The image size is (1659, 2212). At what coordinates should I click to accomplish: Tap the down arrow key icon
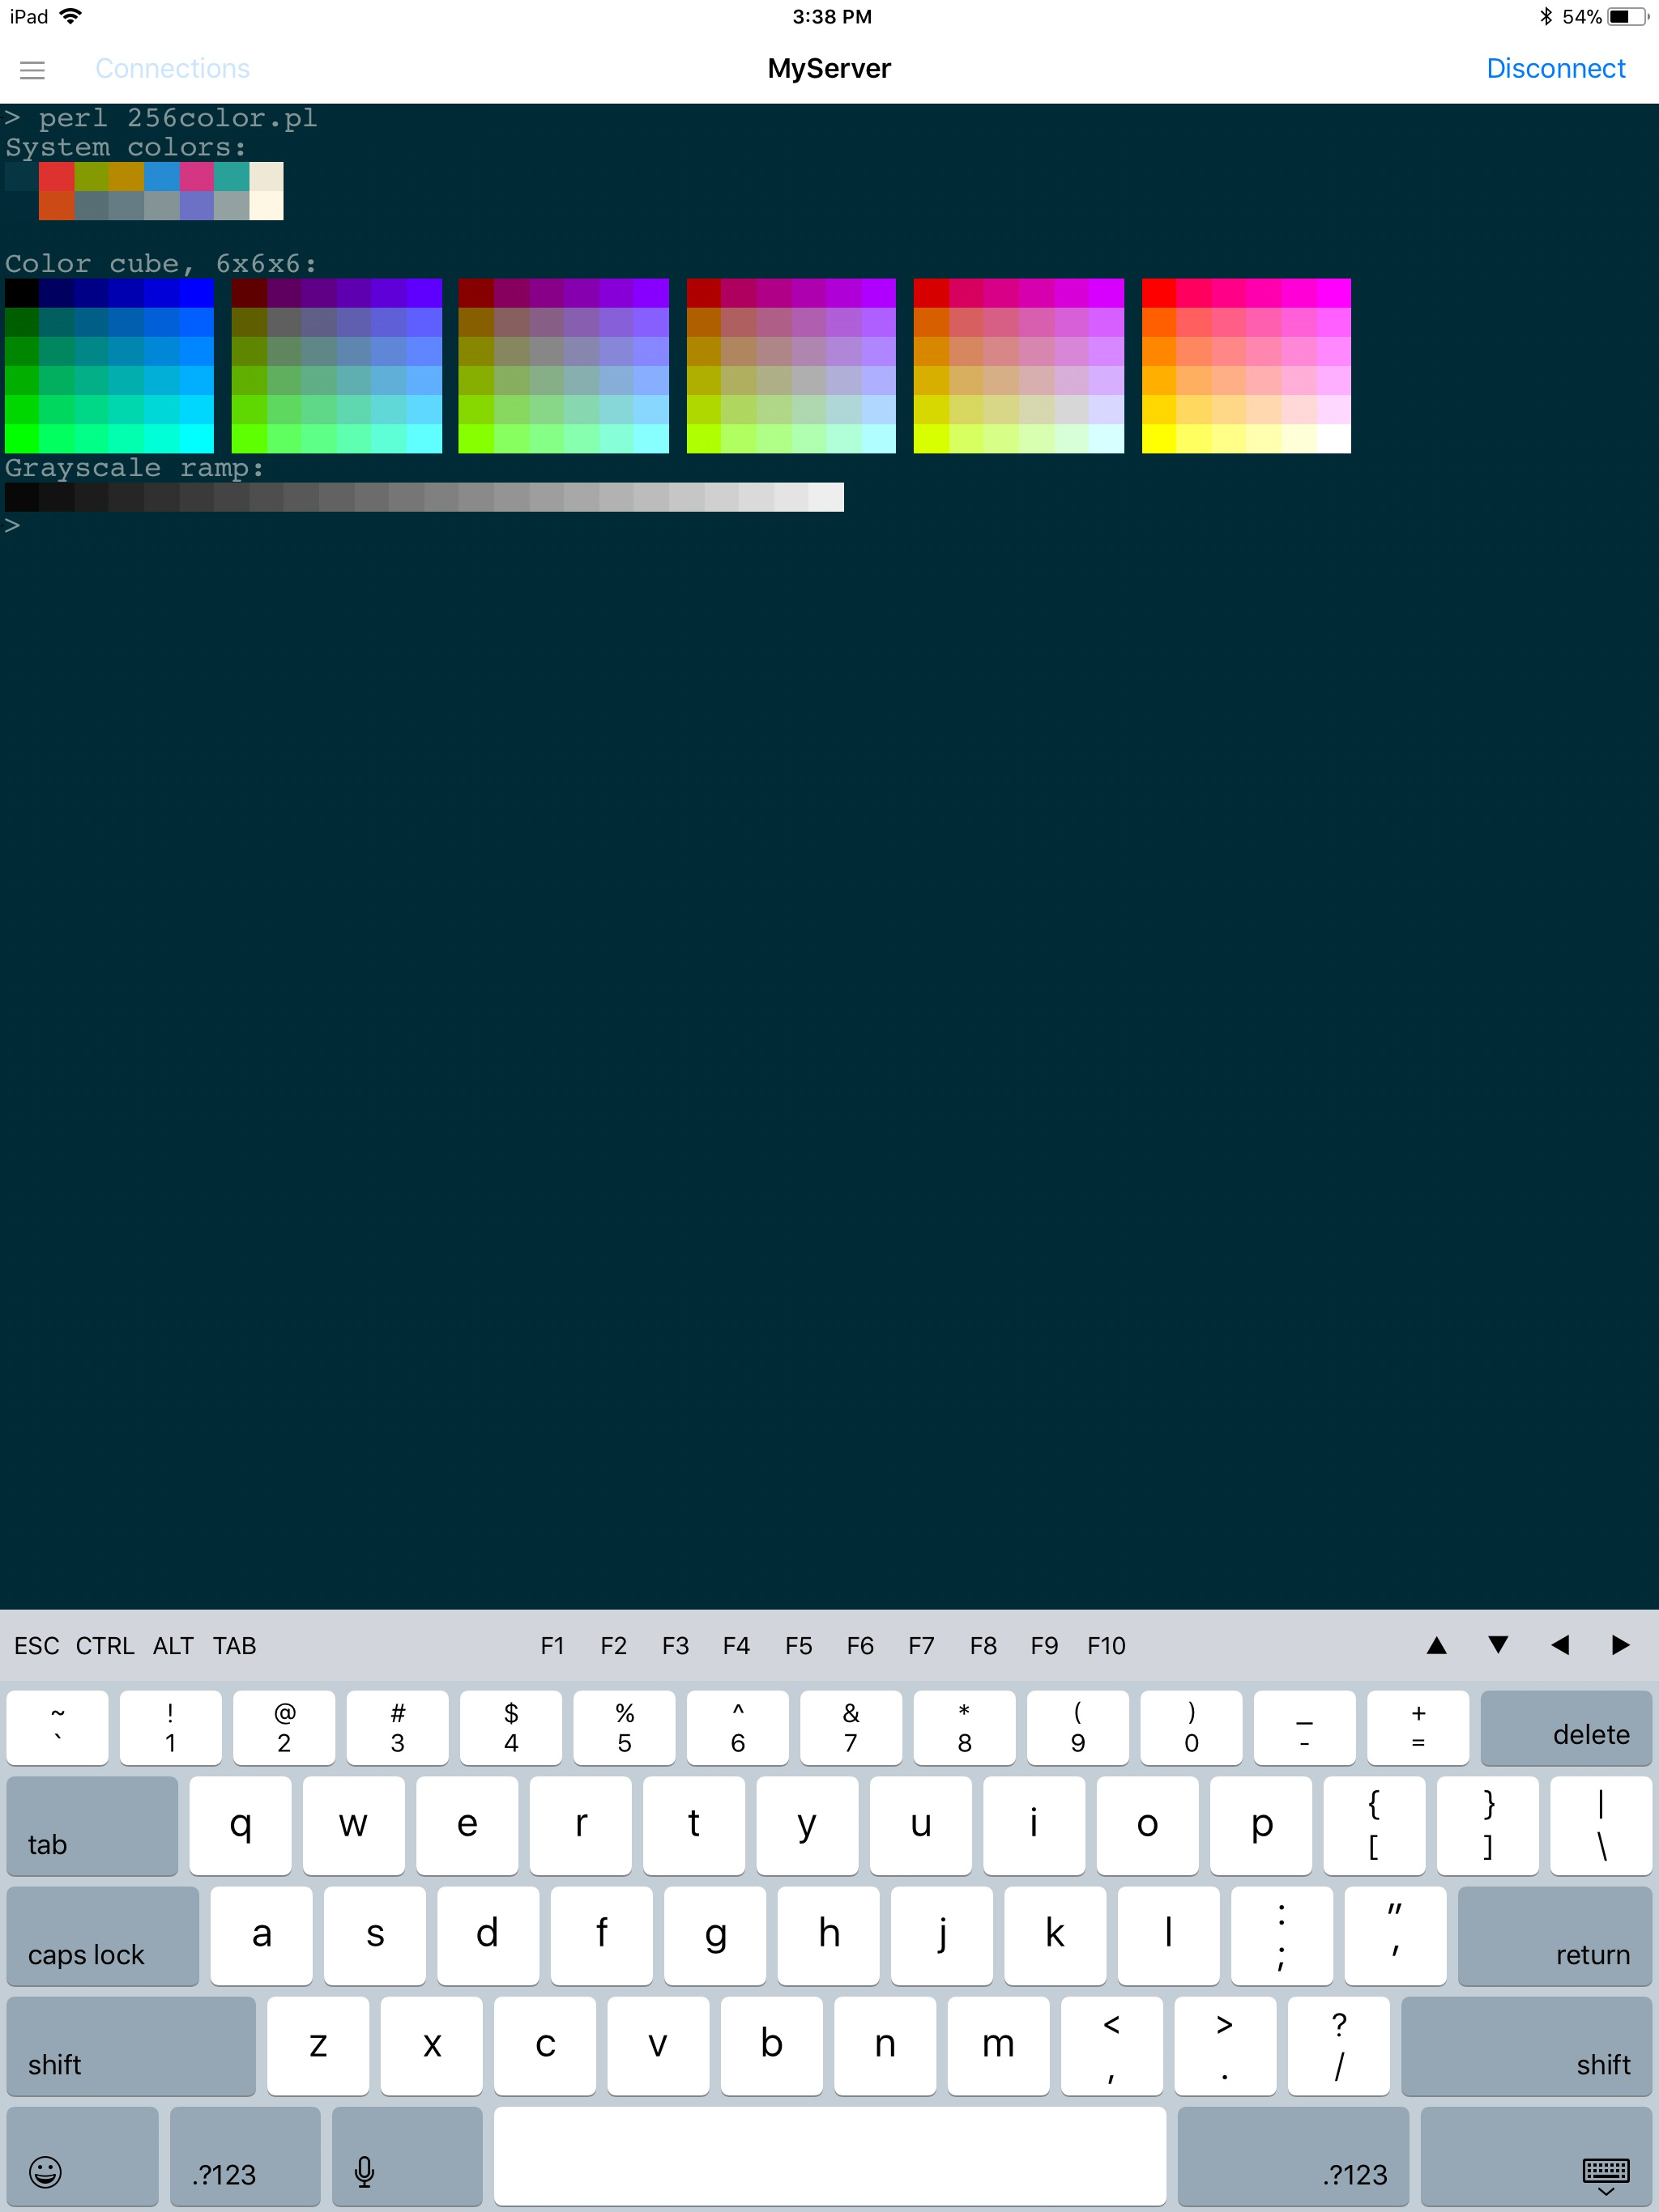tap(1498, 1645)
